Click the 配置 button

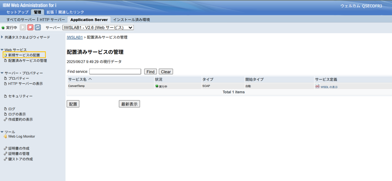pos(73,104)
